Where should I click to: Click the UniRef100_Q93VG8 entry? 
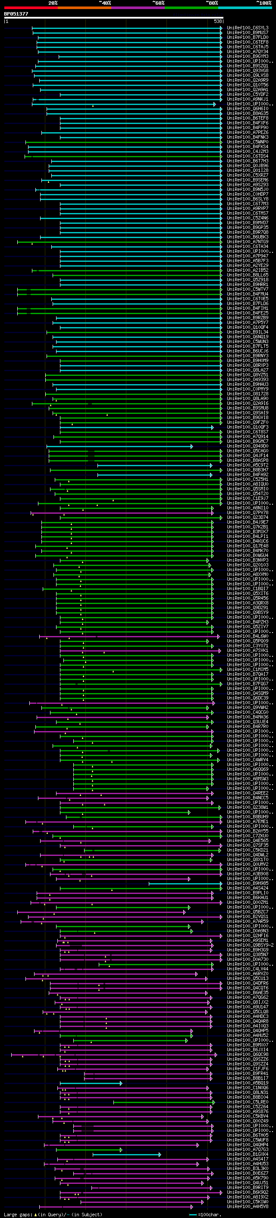pyautogui.click(x=247, y=71)
